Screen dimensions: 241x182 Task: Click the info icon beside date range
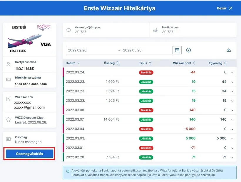click(x=188, y=50)
